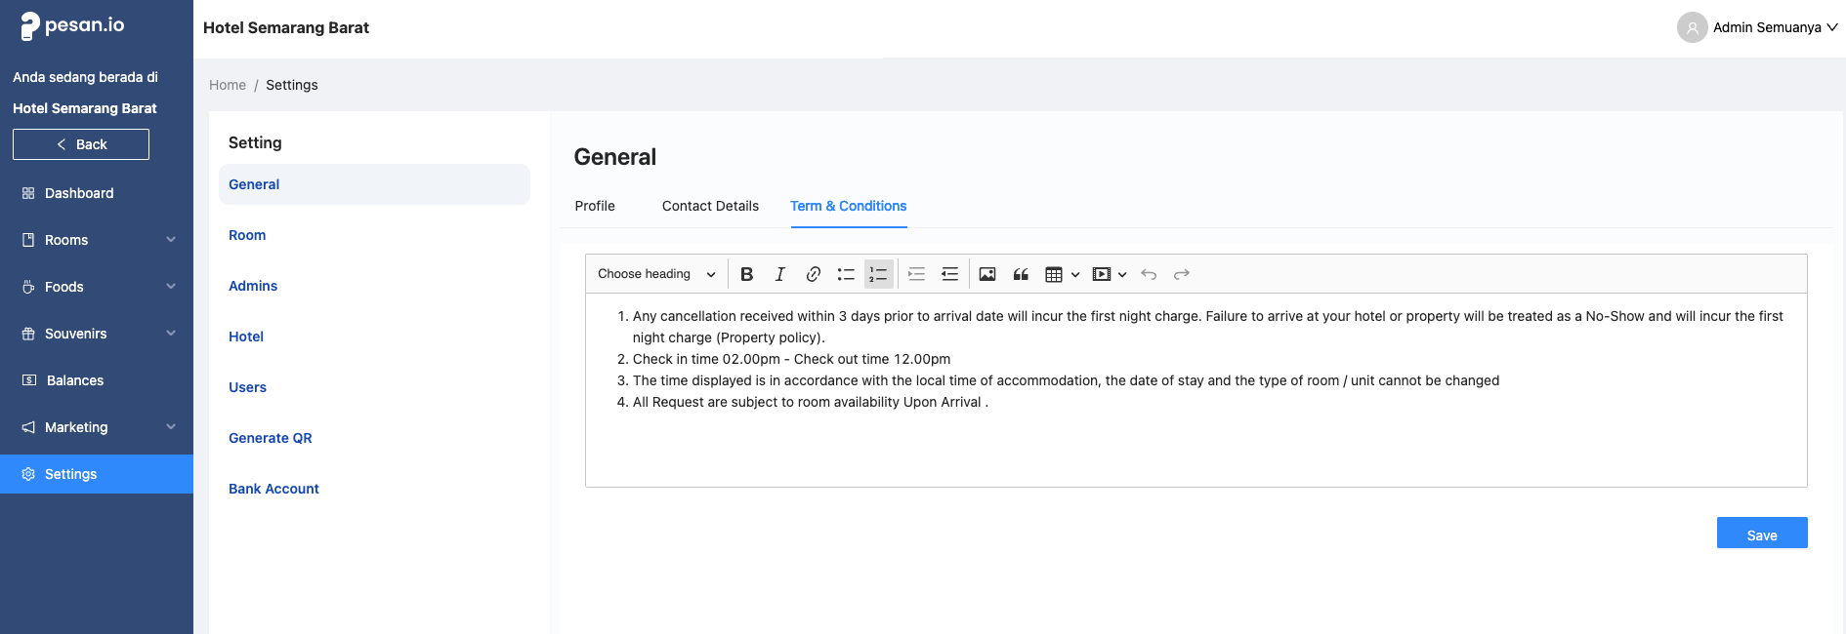Apply italic formatting in the editor
1846x634 pixels.
780,274
